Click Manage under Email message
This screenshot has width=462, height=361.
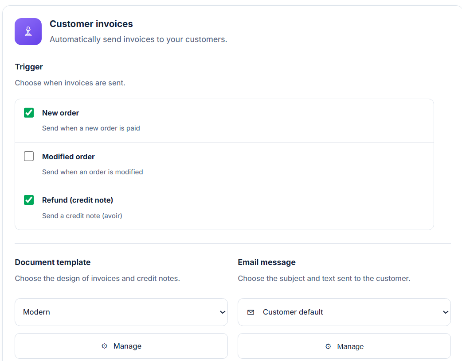pos(344,346)
